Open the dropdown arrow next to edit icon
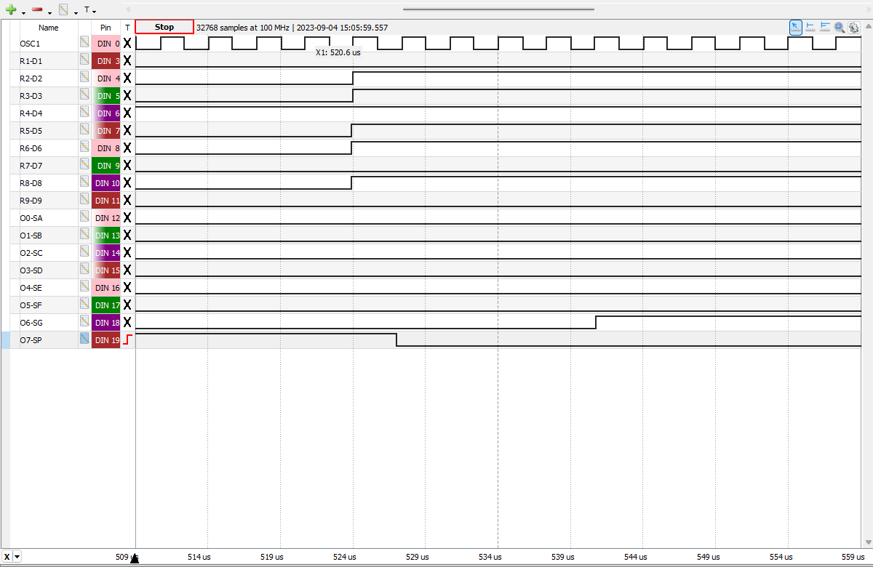 pyautogui.click(x=76, y=12)
